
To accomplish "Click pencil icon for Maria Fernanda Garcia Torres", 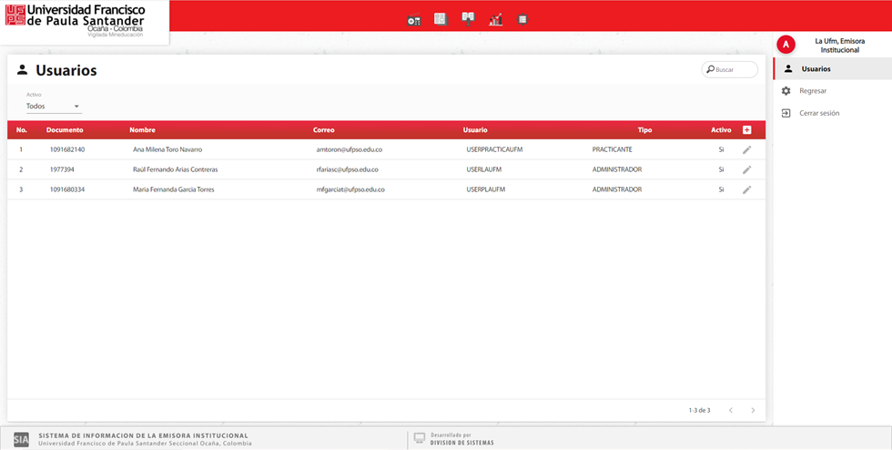I will click(747, 189).
